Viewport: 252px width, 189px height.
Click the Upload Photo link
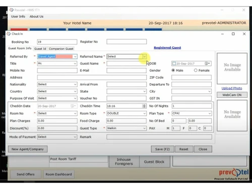(x=232, y=88)
